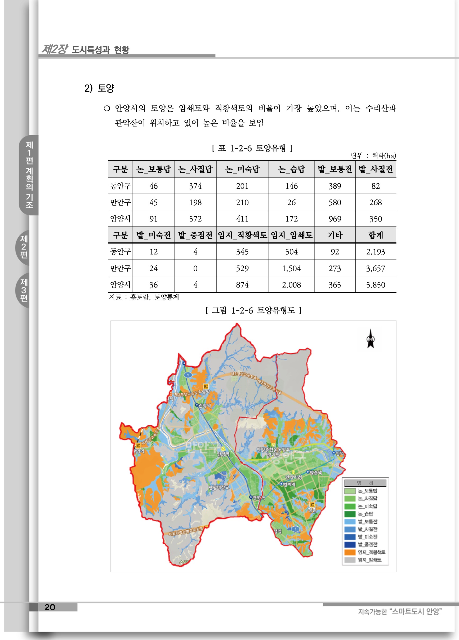459x640 pixels.
Task: Click the 임지_암쇄토 column header in the table
Action: point(291,235)
